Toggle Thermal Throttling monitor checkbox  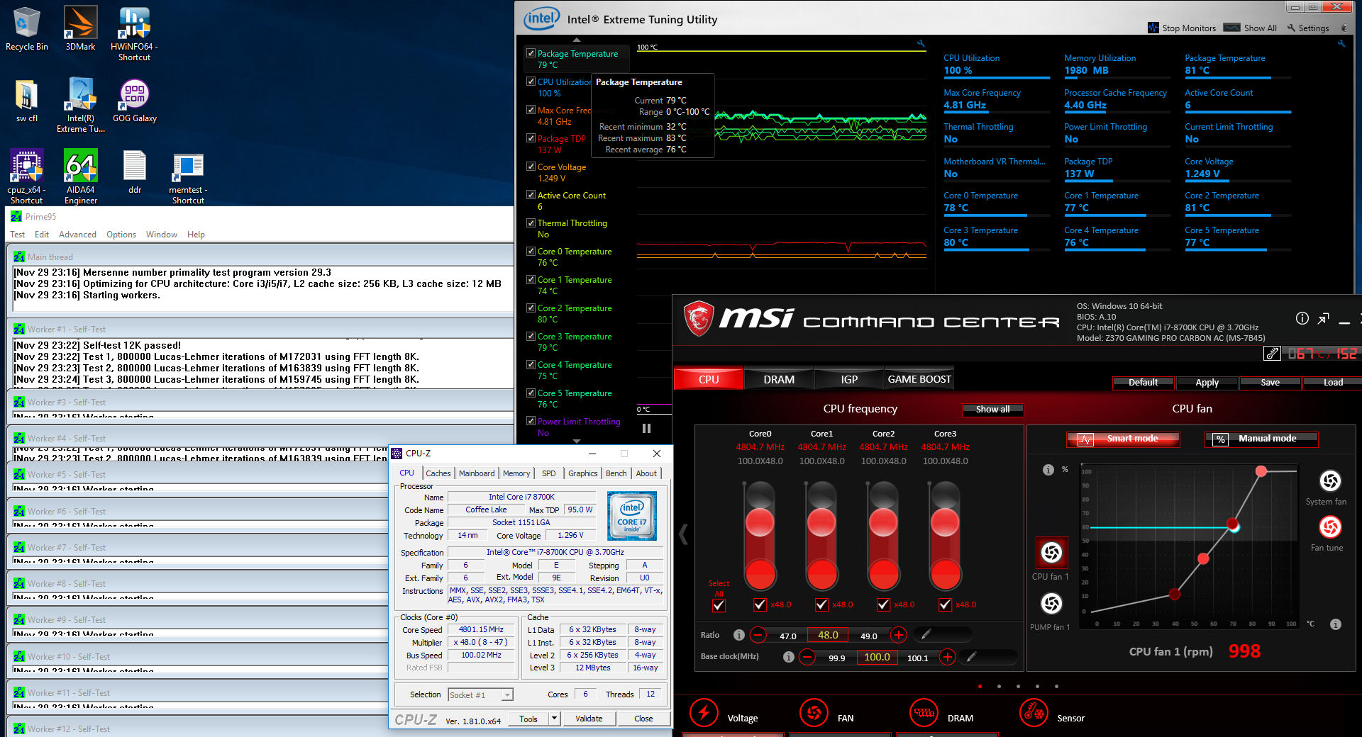pos(531,223)
